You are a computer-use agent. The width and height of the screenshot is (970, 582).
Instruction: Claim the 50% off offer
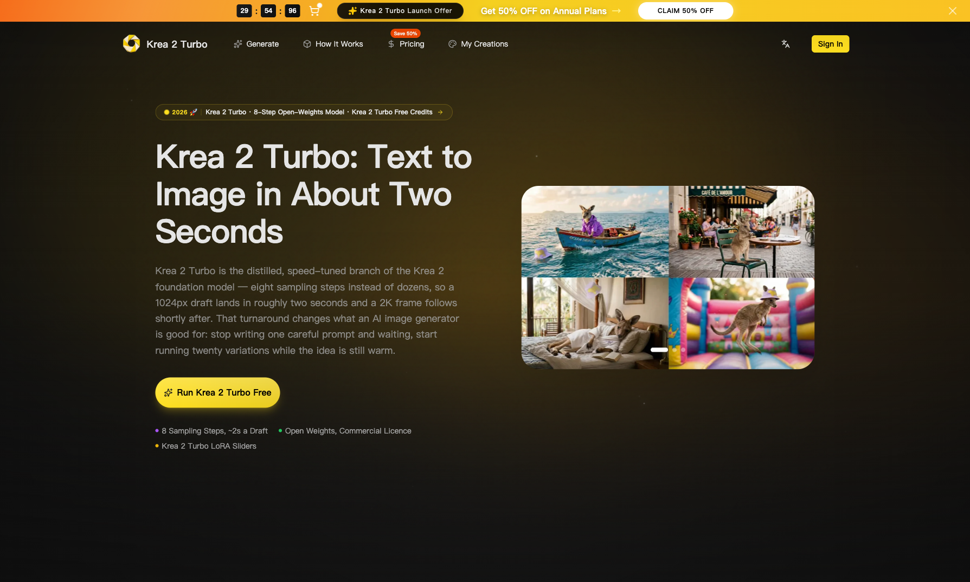pyautogui.click(x=685, y=11)
